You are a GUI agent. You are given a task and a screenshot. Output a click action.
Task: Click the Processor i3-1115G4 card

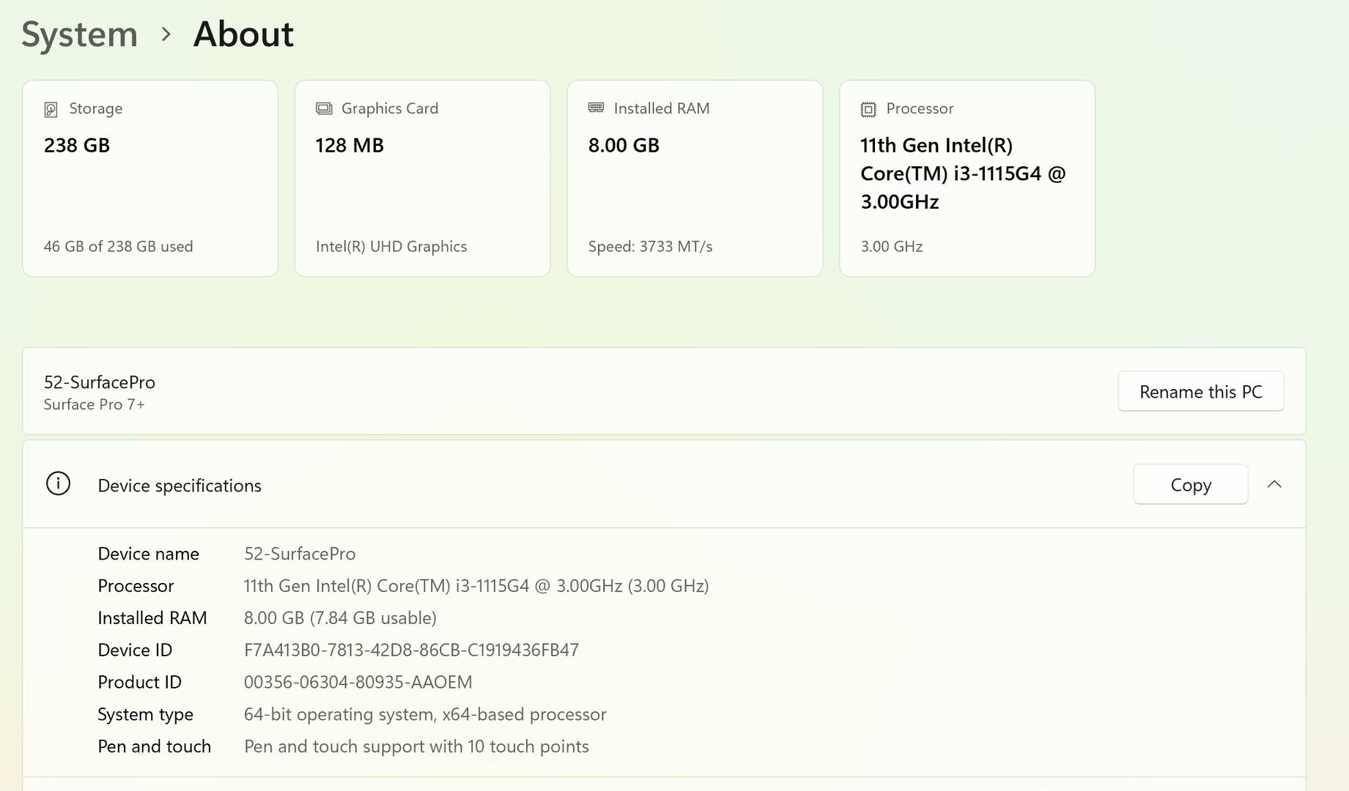pyautogui.click(x=967, y=179)
